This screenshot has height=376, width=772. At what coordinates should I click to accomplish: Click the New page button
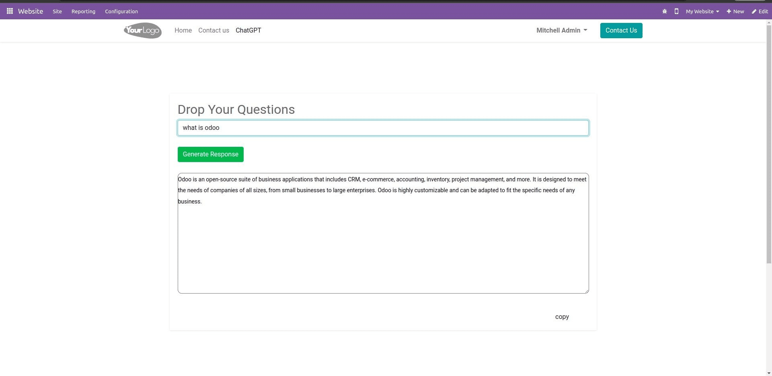point(735,11)
